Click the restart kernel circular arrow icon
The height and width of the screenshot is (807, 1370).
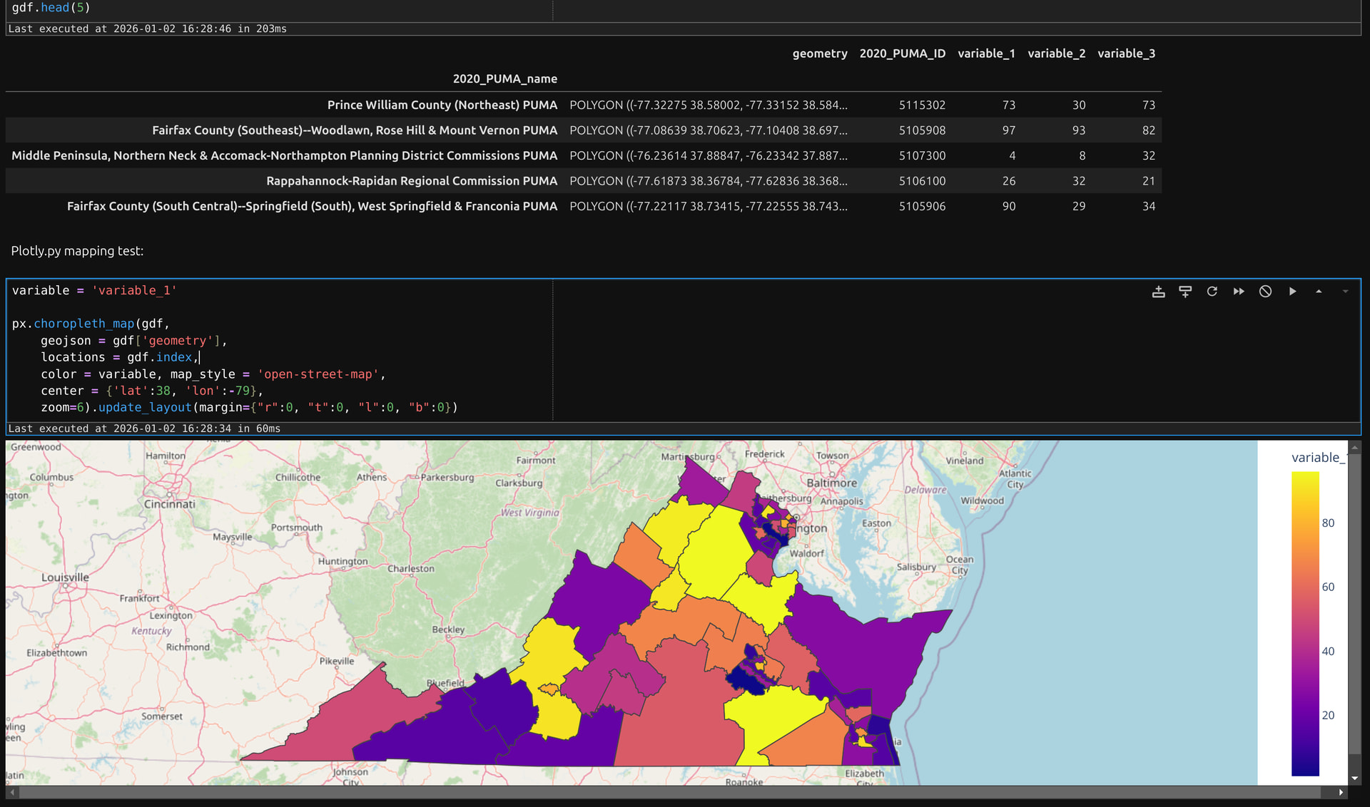coord(1212,292)
